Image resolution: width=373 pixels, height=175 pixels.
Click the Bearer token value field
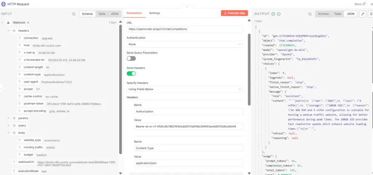click(188, 127)
